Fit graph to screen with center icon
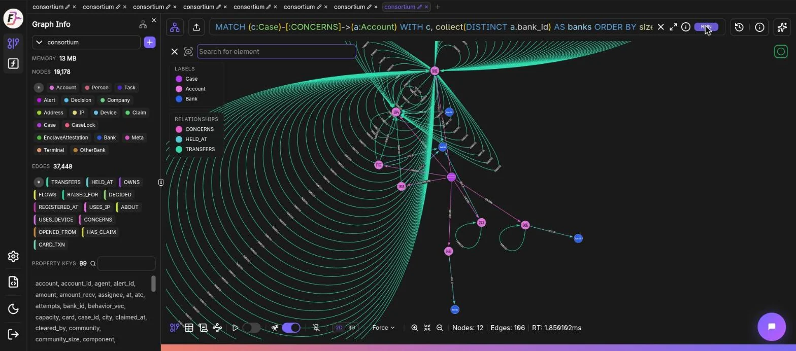The width and height of the screenshot is (796, 351). pos(427,328)
